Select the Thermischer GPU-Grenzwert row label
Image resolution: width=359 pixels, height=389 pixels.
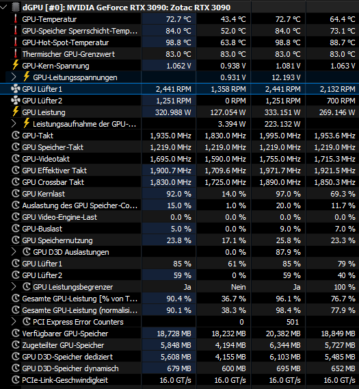tap(68, 54)
